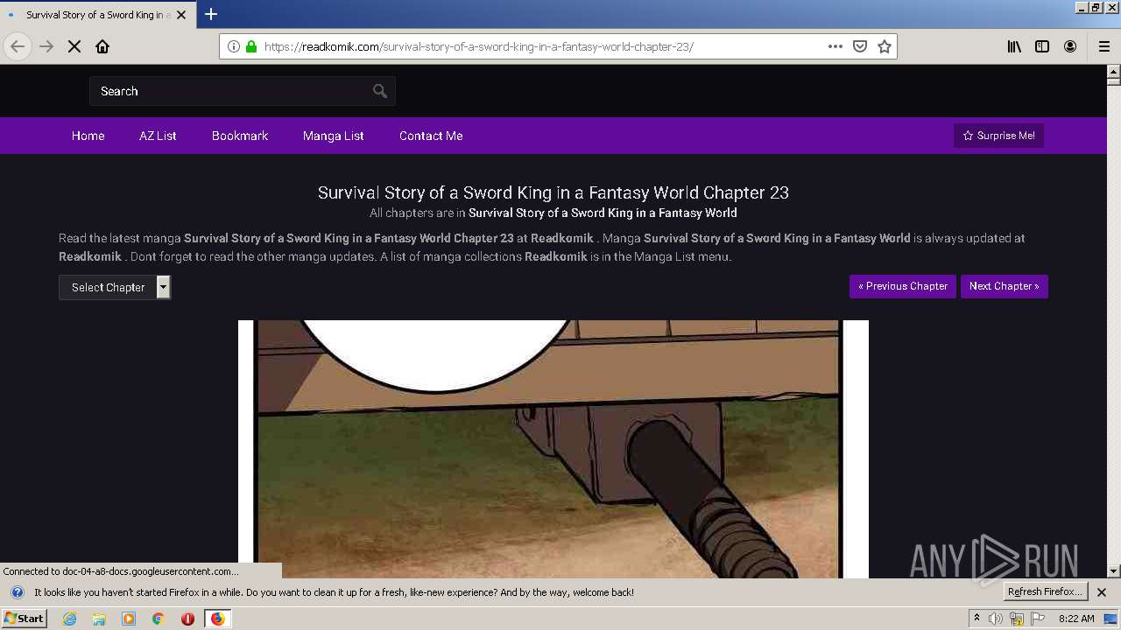Image resolution: width=1121 pixels, height=630 pixels.
Task: Open Action Center flag tray icon
Action: click(1038, 619)
